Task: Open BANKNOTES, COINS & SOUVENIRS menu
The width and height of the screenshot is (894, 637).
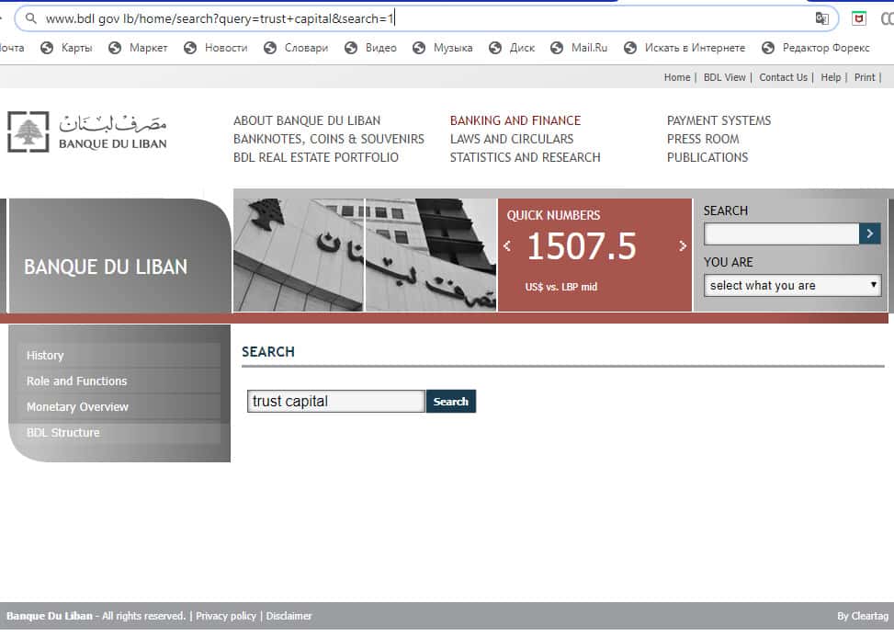Action: (x=328, y=139)
